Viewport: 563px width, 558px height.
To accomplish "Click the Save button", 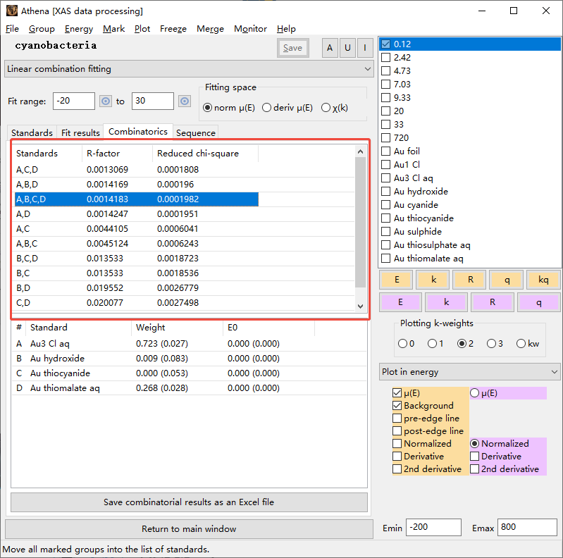I will coord(292,48).
